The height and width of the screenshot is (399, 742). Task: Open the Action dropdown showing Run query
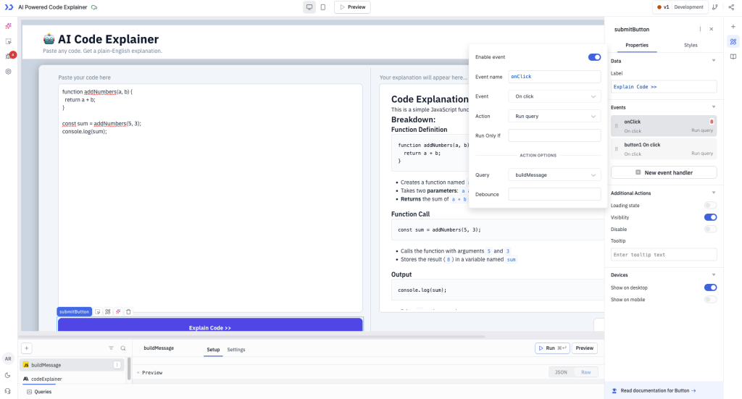click(554, 117)
